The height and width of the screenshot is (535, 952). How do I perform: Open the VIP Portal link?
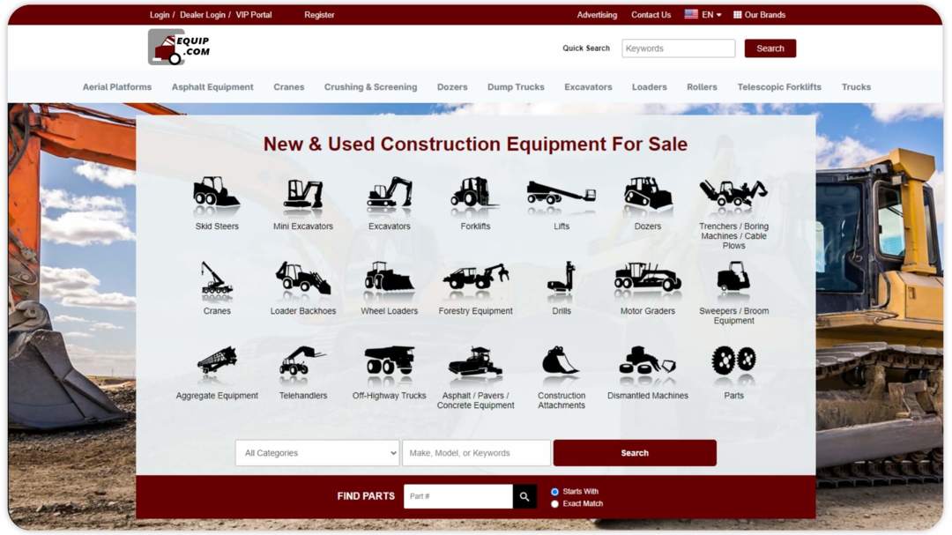[254, 15]
